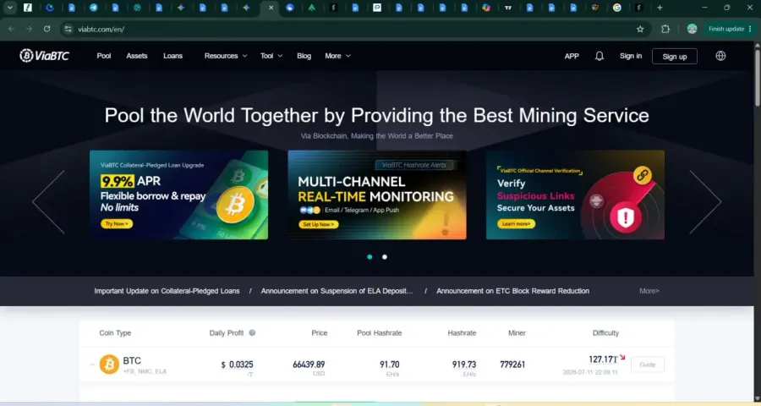
Task: Click the Coin Type column header
Action: pos(115,332)
